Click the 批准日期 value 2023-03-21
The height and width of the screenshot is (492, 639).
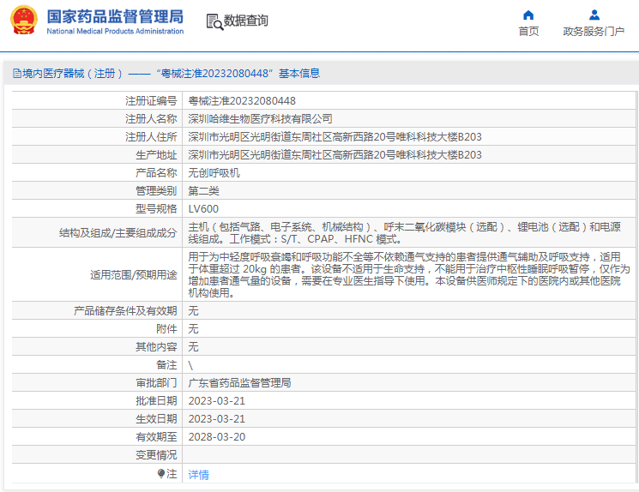[216, 401]
